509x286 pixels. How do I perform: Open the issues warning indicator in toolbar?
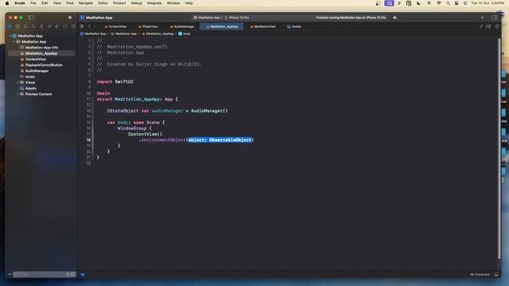click(394, 17)
